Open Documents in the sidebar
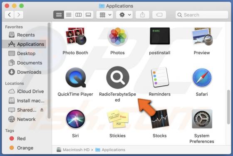Screen dimensions: 233x156 (25, 63)
